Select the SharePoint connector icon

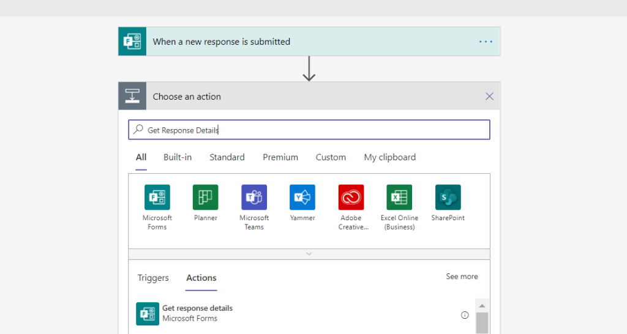(x=448, y=198)
